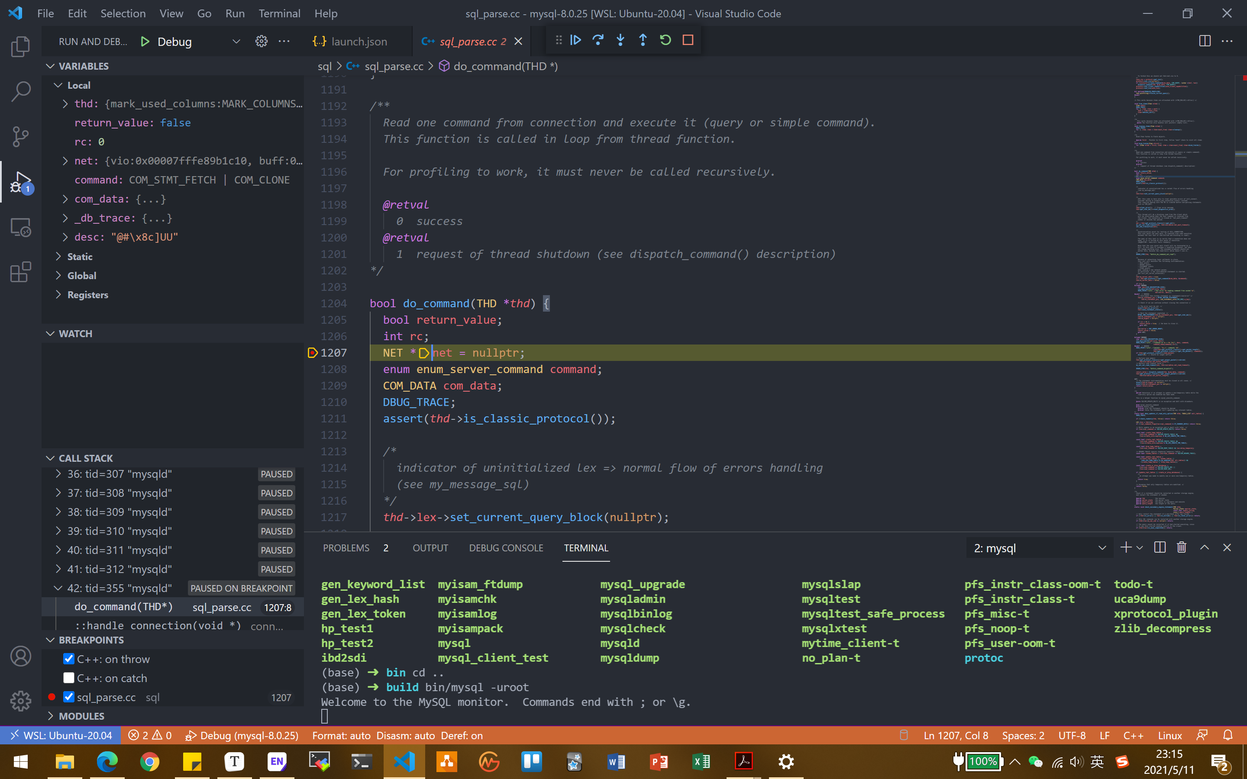Viewport: 1247px width, 779px height.
Task: Continue debugging execution
Action: click(x=575, y=40)
